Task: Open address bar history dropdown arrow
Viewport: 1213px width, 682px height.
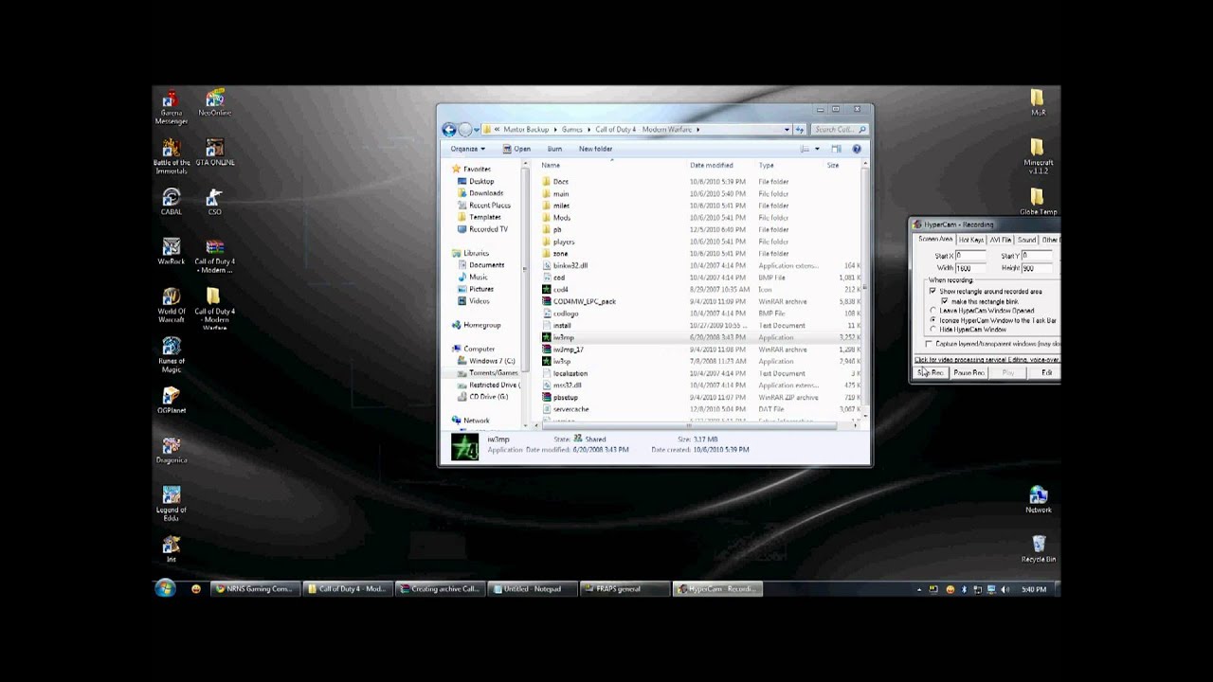Action: click(x=786, y=130)
